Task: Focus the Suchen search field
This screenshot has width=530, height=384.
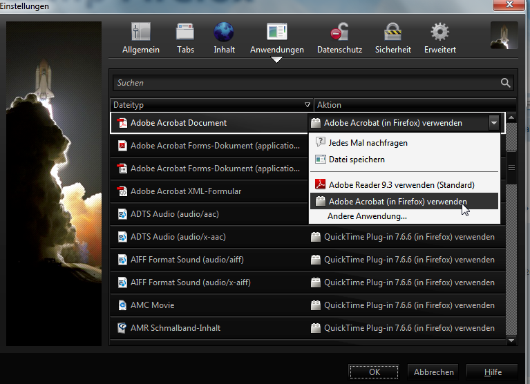Action: [x=304, y=83]
